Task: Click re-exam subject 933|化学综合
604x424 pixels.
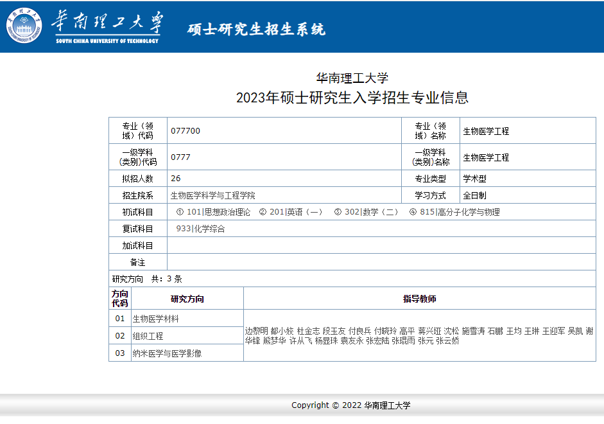Action: click(200, 229)
